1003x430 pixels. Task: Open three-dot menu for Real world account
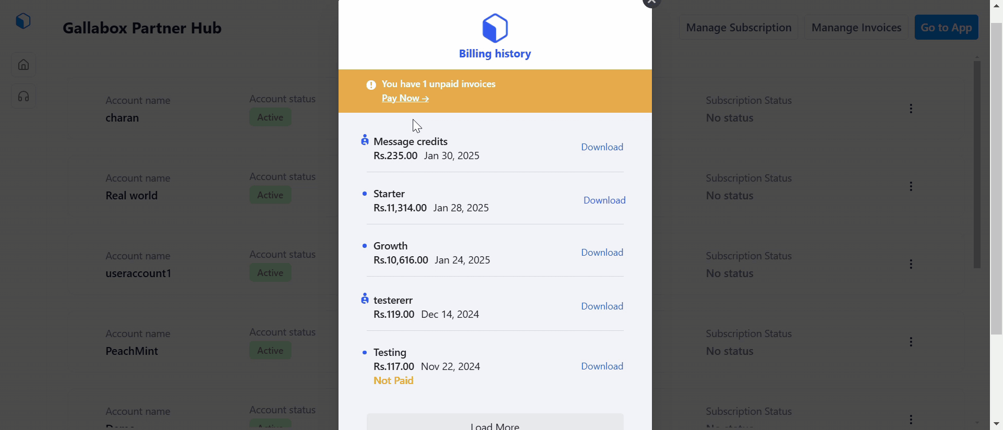pos(911,186)
